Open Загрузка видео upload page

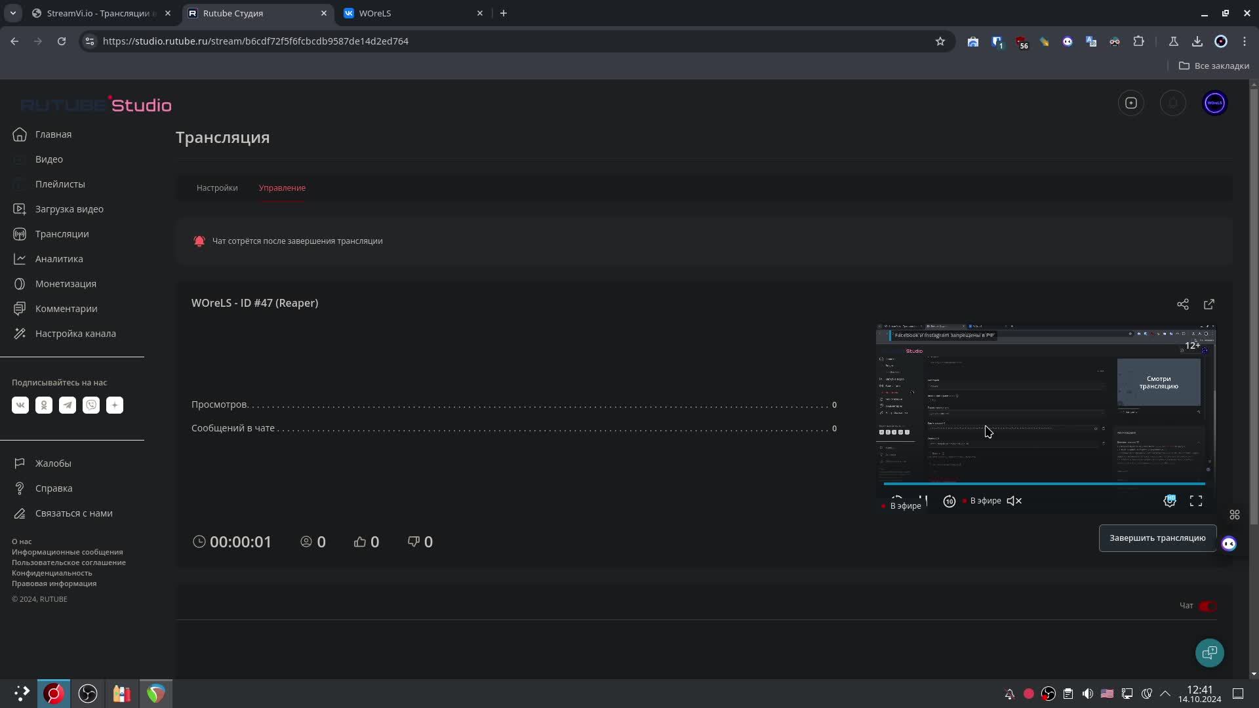coord(59,209)
